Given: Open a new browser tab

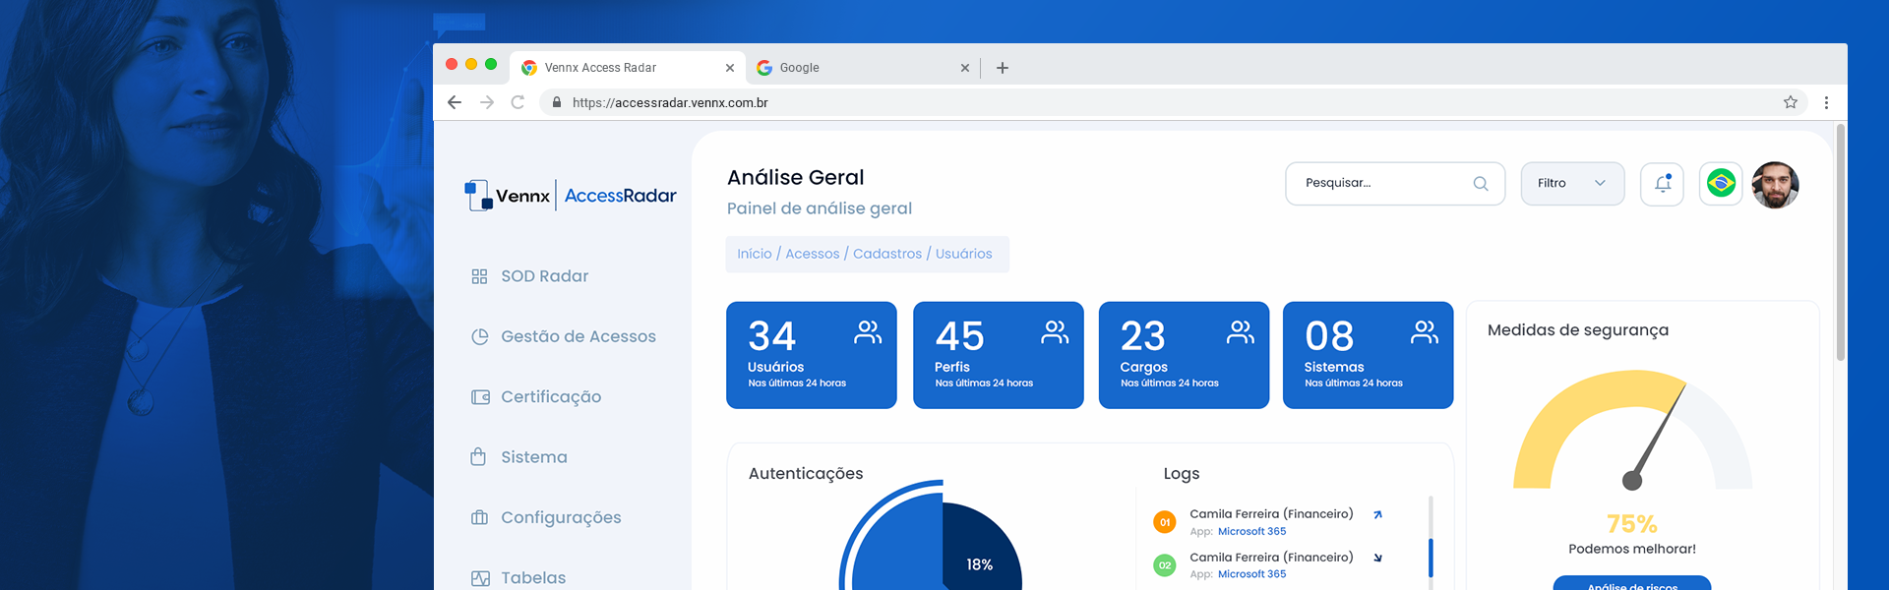Looking at the screenshot, I should pyautogui.click(x=1002, y=68).
